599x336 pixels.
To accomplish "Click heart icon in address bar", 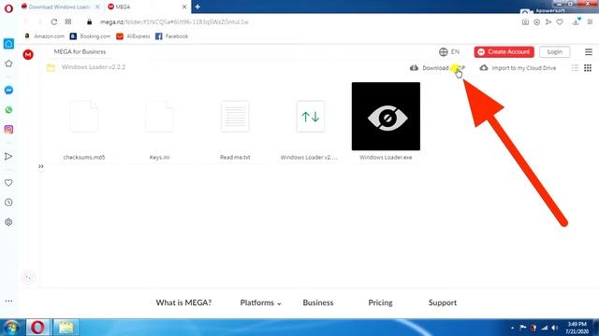I will tap(560, 22).
